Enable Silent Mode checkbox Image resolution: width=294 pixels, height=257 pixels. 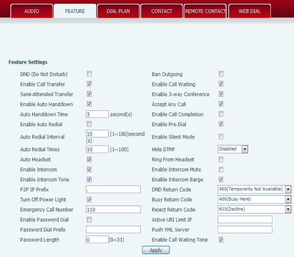click(221, 136)
